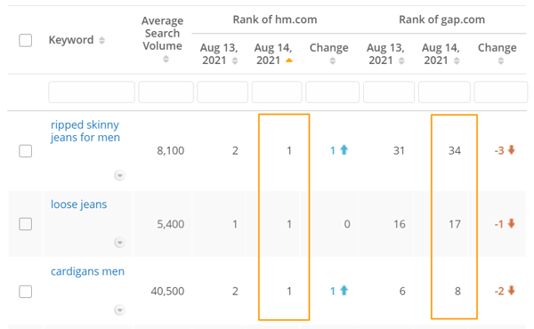The height and width of the screenshot is (329, 534).
Task: Select search volume value 5,400
Action: tap(171, 224)
